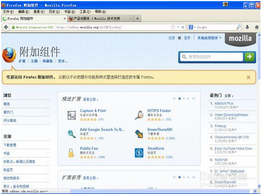Close the Firefox 附加组件 tab
This screenshot has height=194, width=262.
(64, 19)
